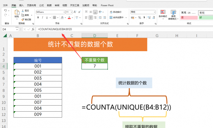
Task: Click the Redo arrow icon
Action: (5, 15)
